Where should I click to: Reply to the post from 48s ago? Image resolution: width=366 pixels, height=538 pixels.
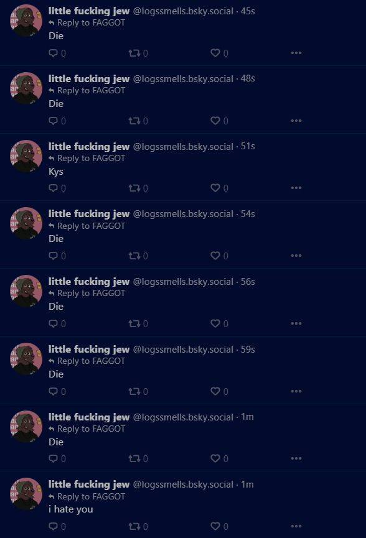53,121
